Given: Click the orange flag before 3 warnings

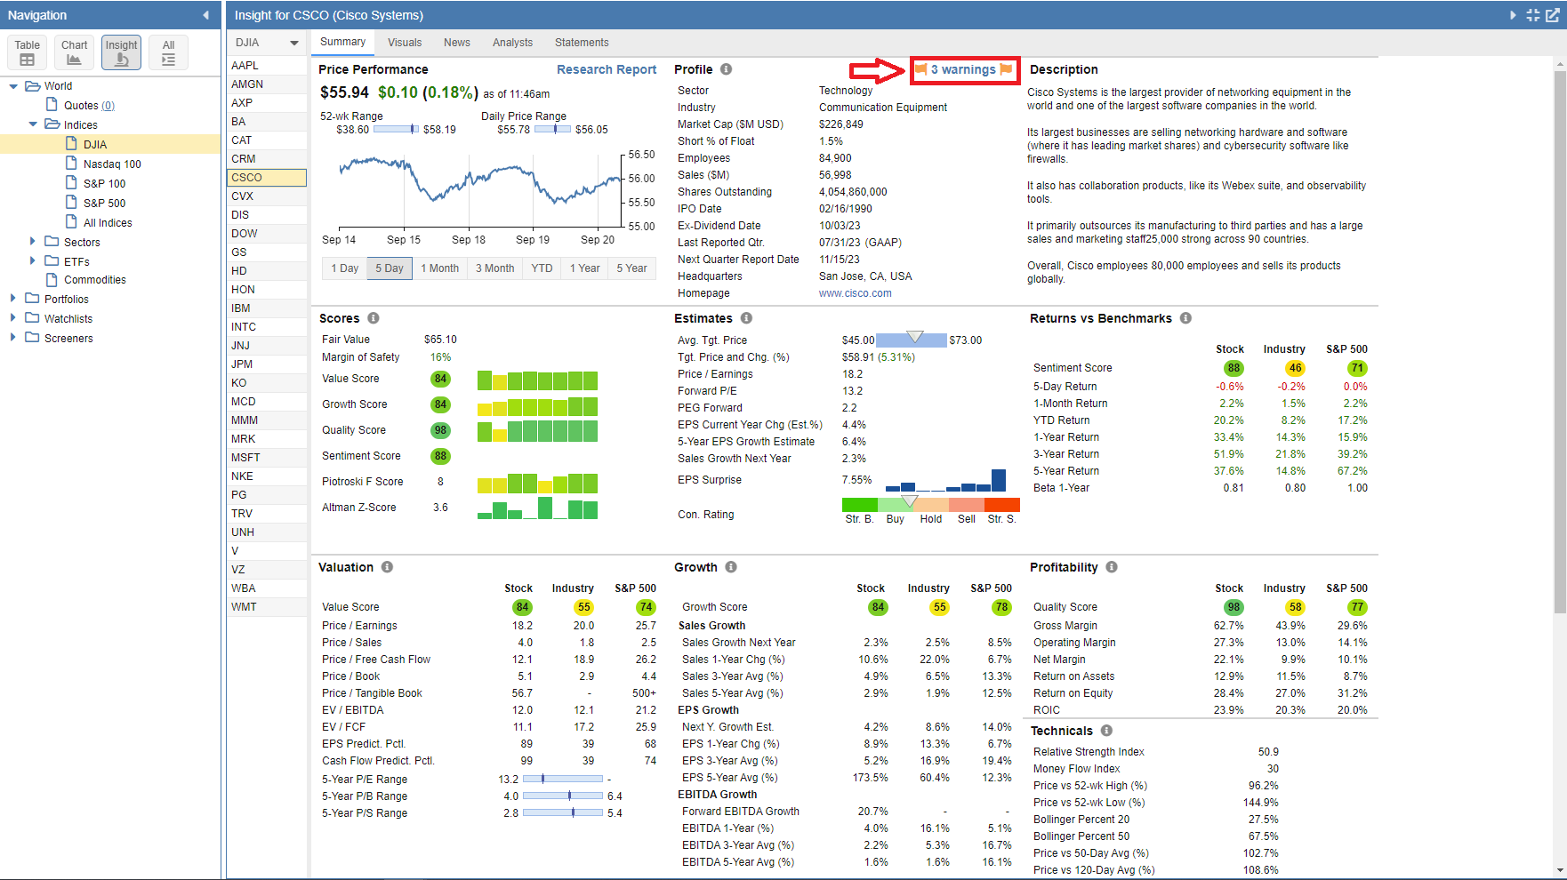Looking at the screenshot, I should pyautogui.click(x=921, y=69).
